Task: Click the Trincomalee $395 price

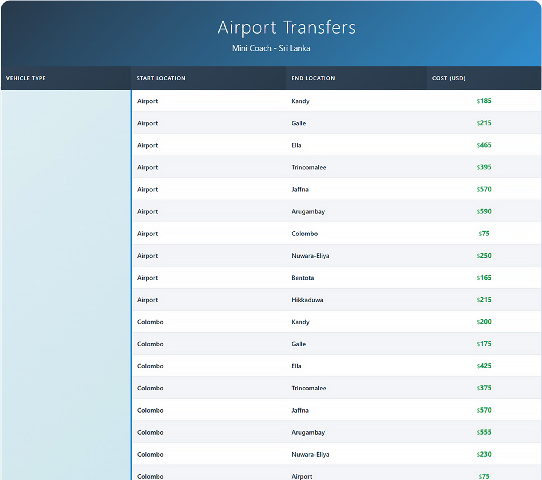Action: pos(484,167)
